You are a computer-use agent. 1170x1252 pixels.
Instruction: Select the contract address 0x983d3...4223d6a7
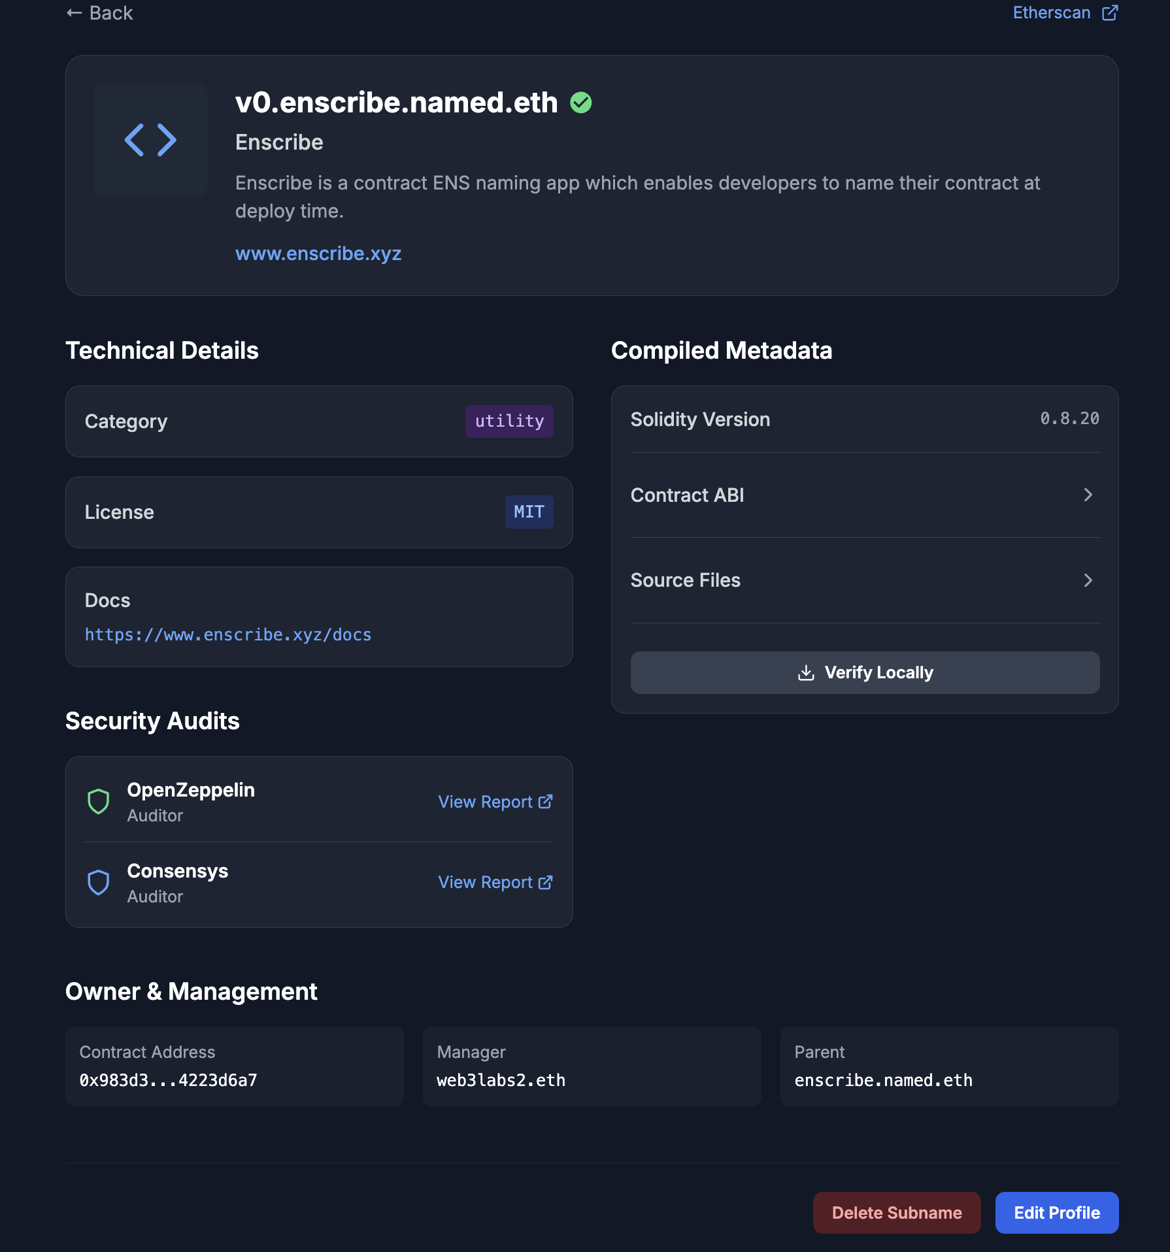(x=169, y=1080)
